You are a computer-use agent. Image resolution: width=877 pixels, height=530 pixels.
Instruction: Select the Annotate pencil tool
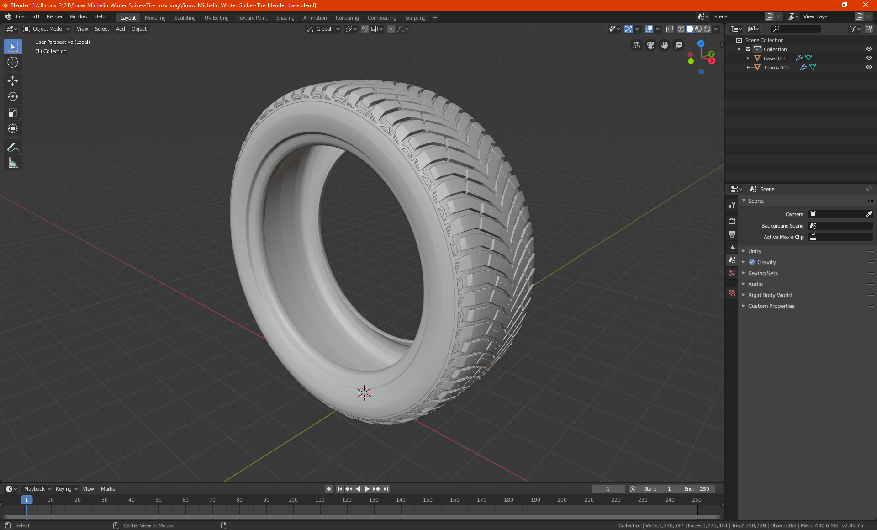coord(13,147)
